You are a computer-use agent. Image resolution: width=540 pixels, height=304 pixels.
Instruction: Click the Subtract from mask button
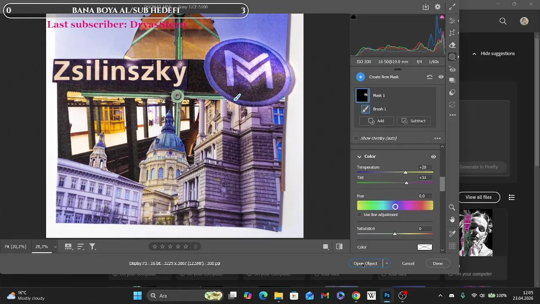pyautogui.click(x=414, y=121)
